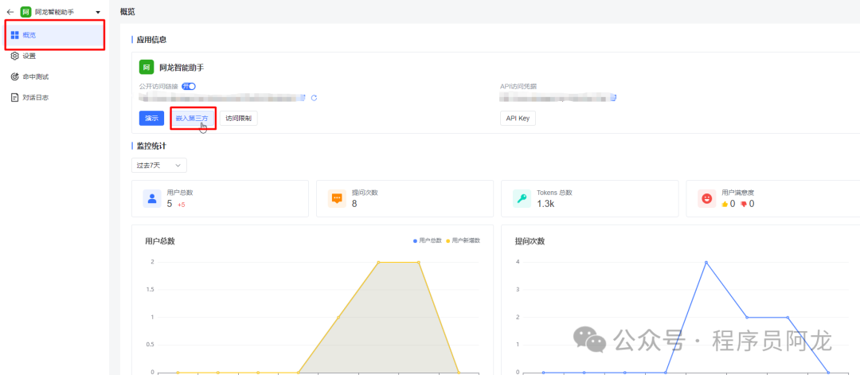Click the API Key button
The width and height of the screenshot is (860, 375).
coord(518,118)
